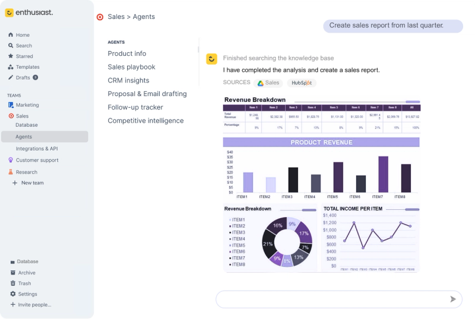Click the agents list scrollbar handle
The height and width of the screenshot is (319, 475).
pyautogui.click(x=198, y=49)
